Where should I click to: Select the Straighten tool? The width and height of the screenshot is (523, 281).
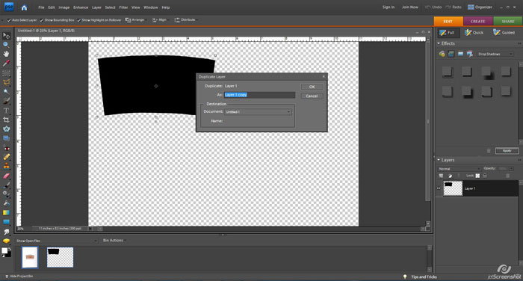coord(6,138)
